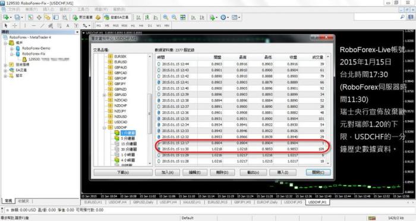This screenshot has width=416, height=221.
Task: Click the 匯出 export button
Action: pyautogui.click(x=253, y=172)
